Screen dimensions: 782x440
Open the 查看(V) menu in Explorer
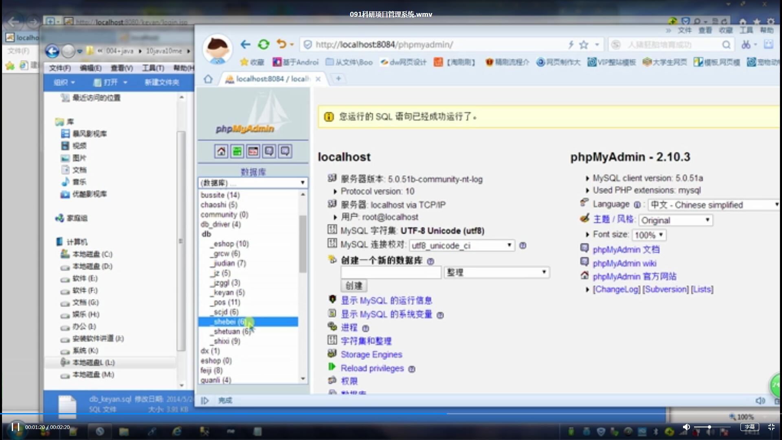coord(122,68)
